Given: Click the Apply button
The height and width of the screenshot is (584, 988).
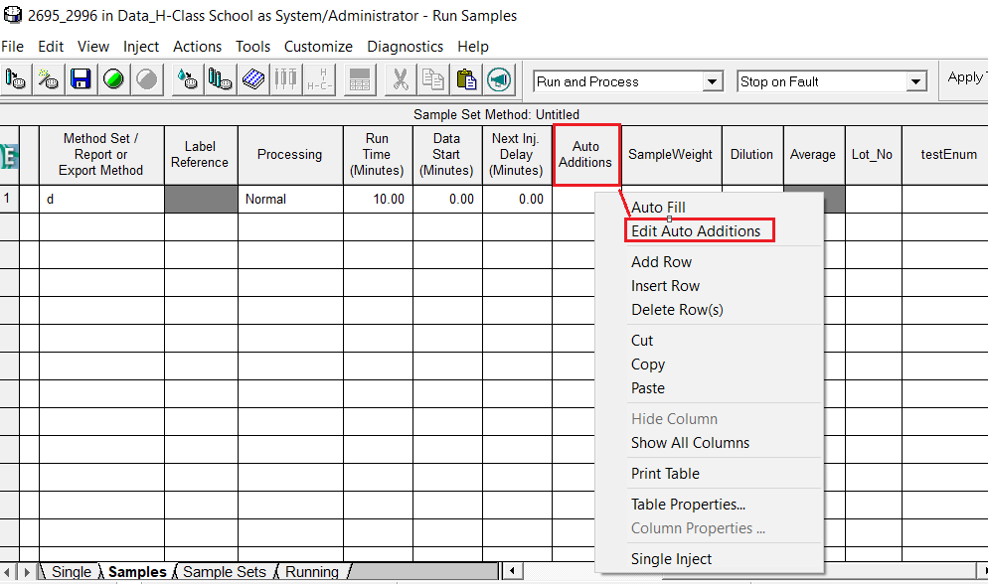Looking at the screenshot, I should pyautogui.click(x=963, y=79).
